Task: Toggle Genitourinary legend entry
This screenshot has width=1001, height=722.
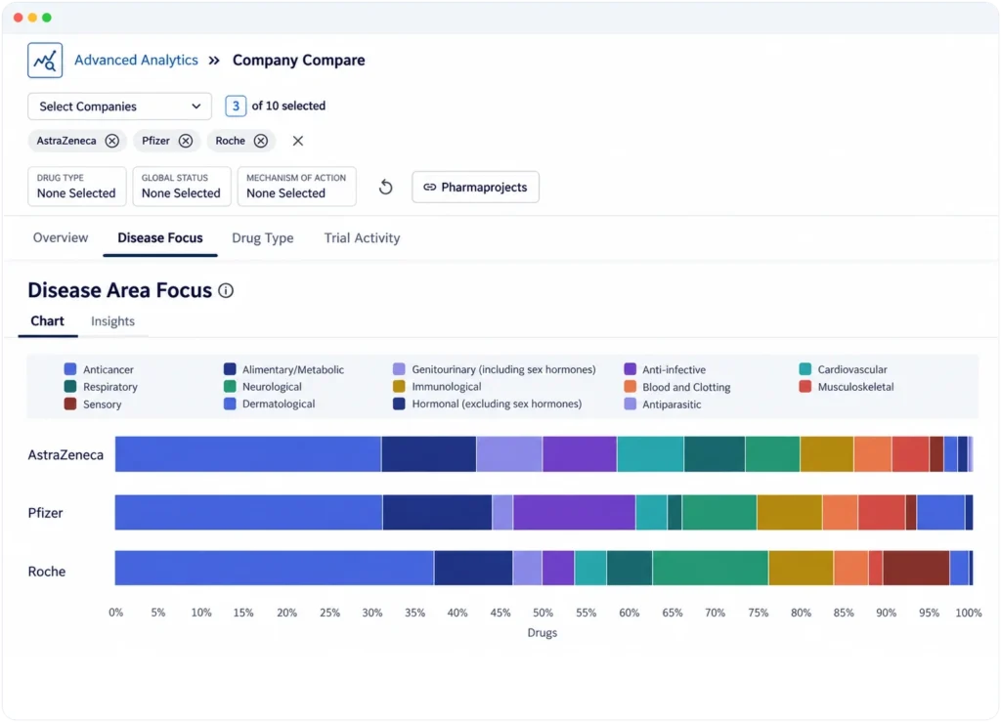Action: (495, 369)
